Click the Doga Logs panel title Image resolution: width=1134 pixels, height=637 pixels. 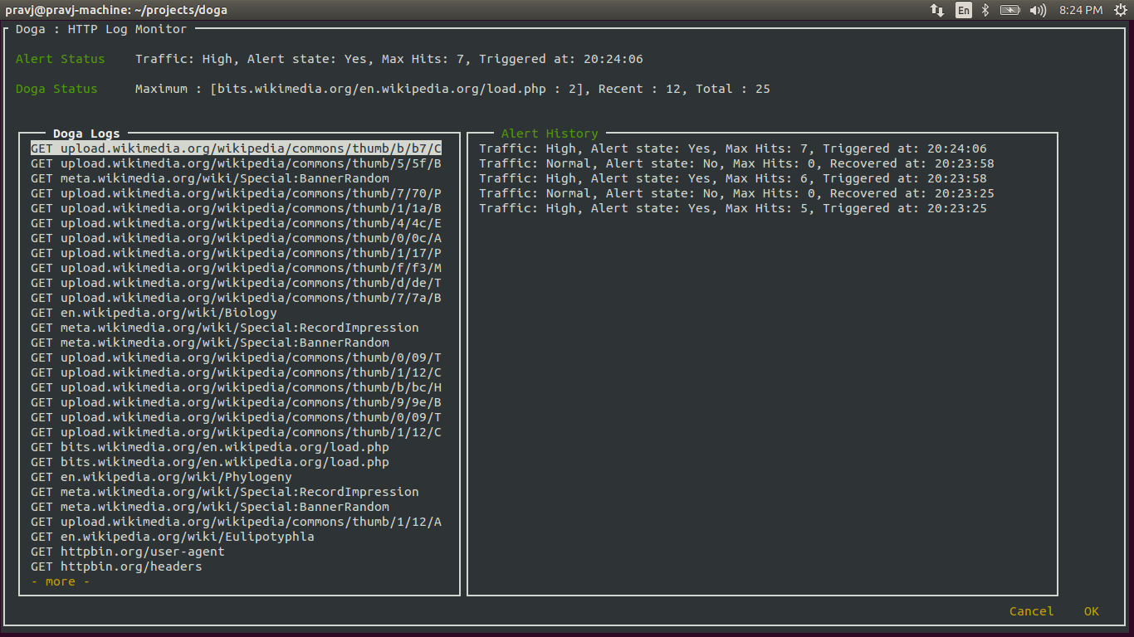click(x=86, y=134)
